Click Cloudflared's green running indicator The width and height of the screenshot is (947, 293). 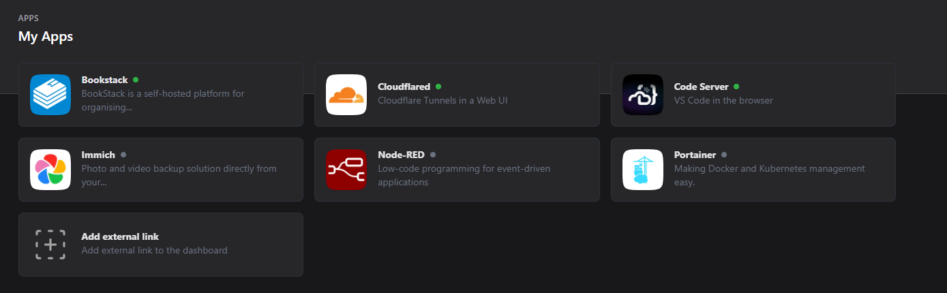pyautogui.click(x=438, y=87)
